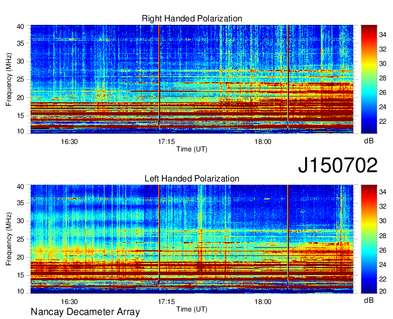This screenshot has width=393, height=319.
Task: Click the 10 MHz tick on Right Handed plot
Action: point(20,131)
